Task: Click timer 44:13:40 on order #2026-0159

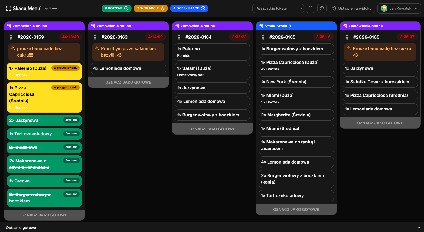Action: tap(70, 37)
